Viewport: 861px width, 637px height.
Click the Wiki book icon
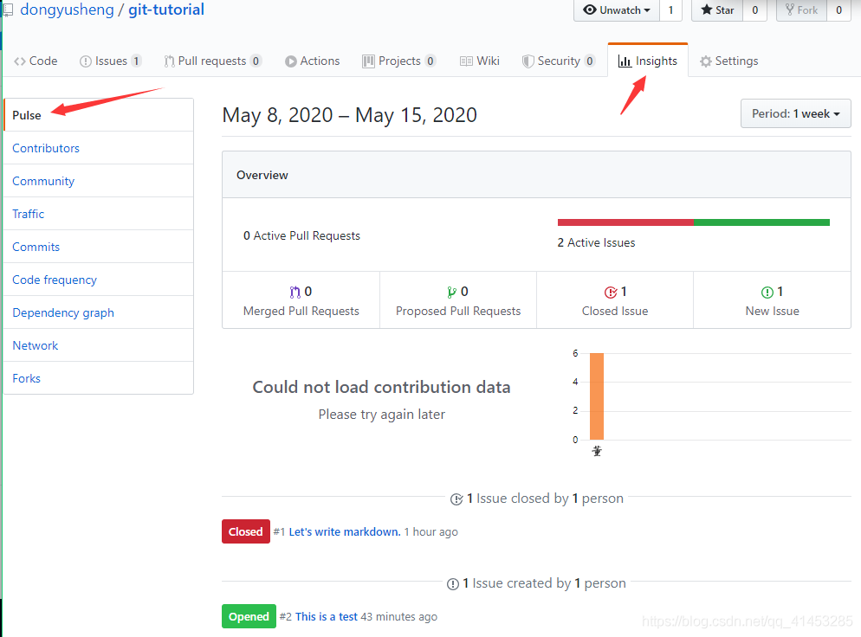[466, 61]
